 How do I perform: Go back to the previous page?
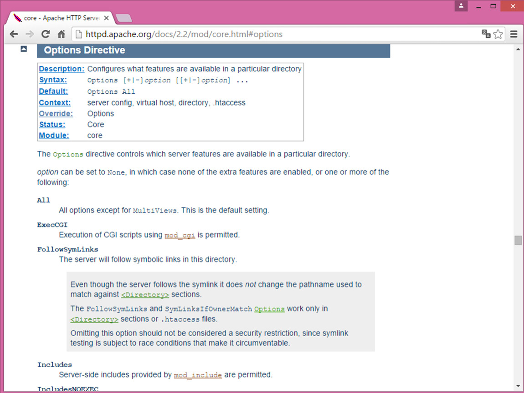(x=14, y=34)
